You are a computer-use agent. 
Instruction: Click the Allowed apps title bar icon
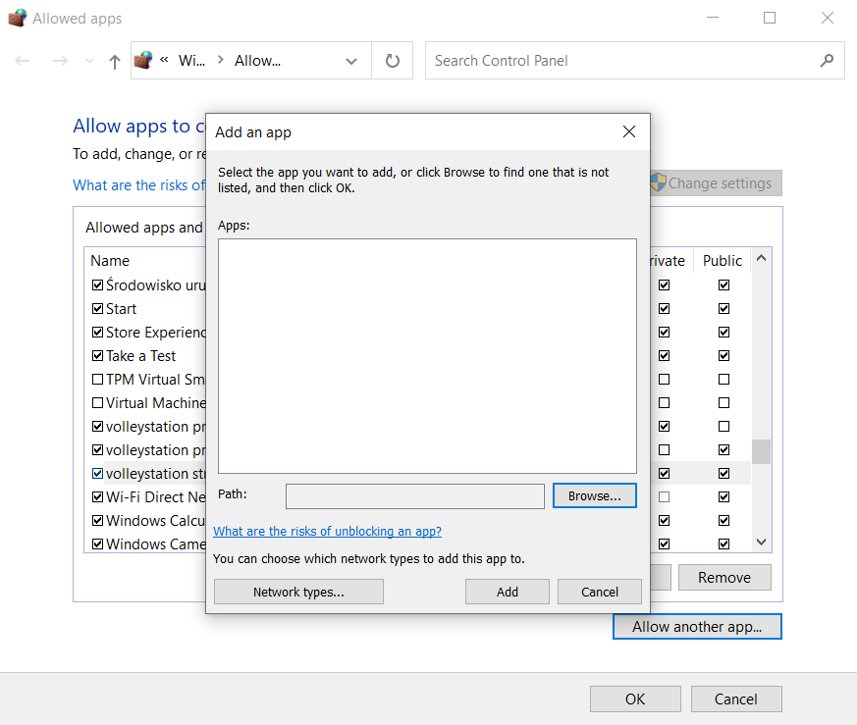pos(17,19)
